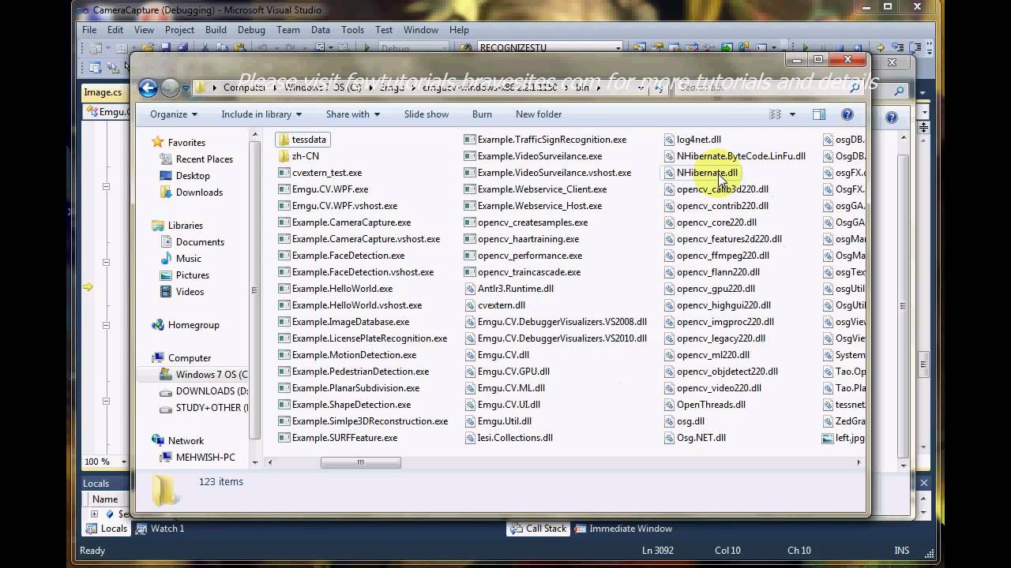1011x568 pixels.
Task: Switch to Image.cs tab in Visual Studio
Action: click(x=103, y=92)
